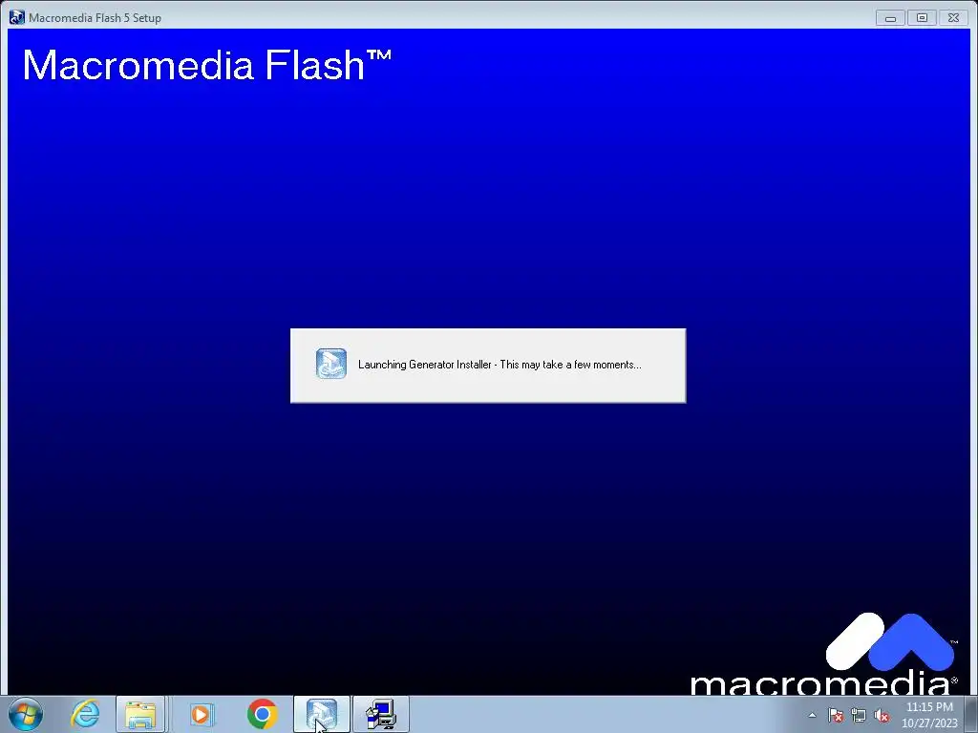Open Windows Media Player from taskbar
This screenshot has height=733, width=978.
[x=201, y=714]
